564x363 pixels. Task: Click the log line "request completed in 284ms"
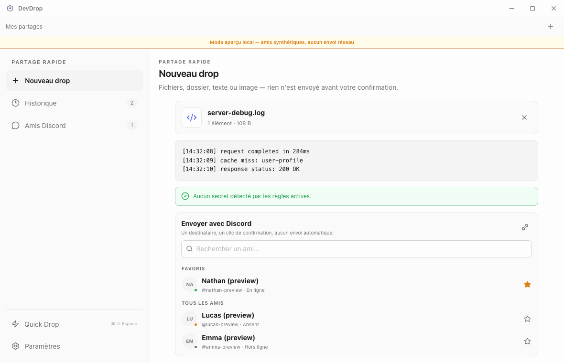coord(246,151)
